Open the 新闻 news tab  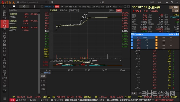(43, 76)
